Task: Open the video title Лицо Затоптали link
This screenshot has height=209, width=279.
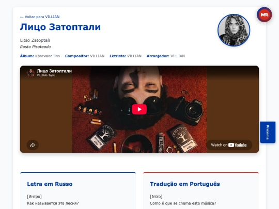Action: click(x=54, y=71)
